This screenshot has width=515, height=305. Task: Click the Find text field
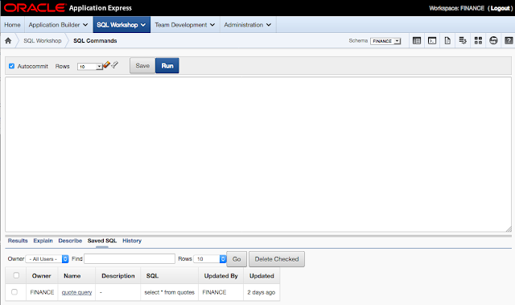130,258
